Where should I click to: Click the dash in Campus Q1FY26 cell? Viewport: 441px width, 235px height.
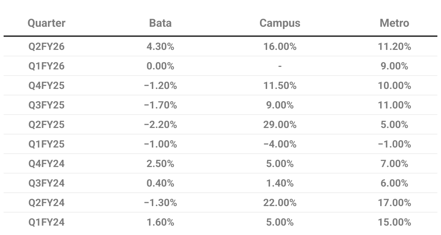pos(280,66)
